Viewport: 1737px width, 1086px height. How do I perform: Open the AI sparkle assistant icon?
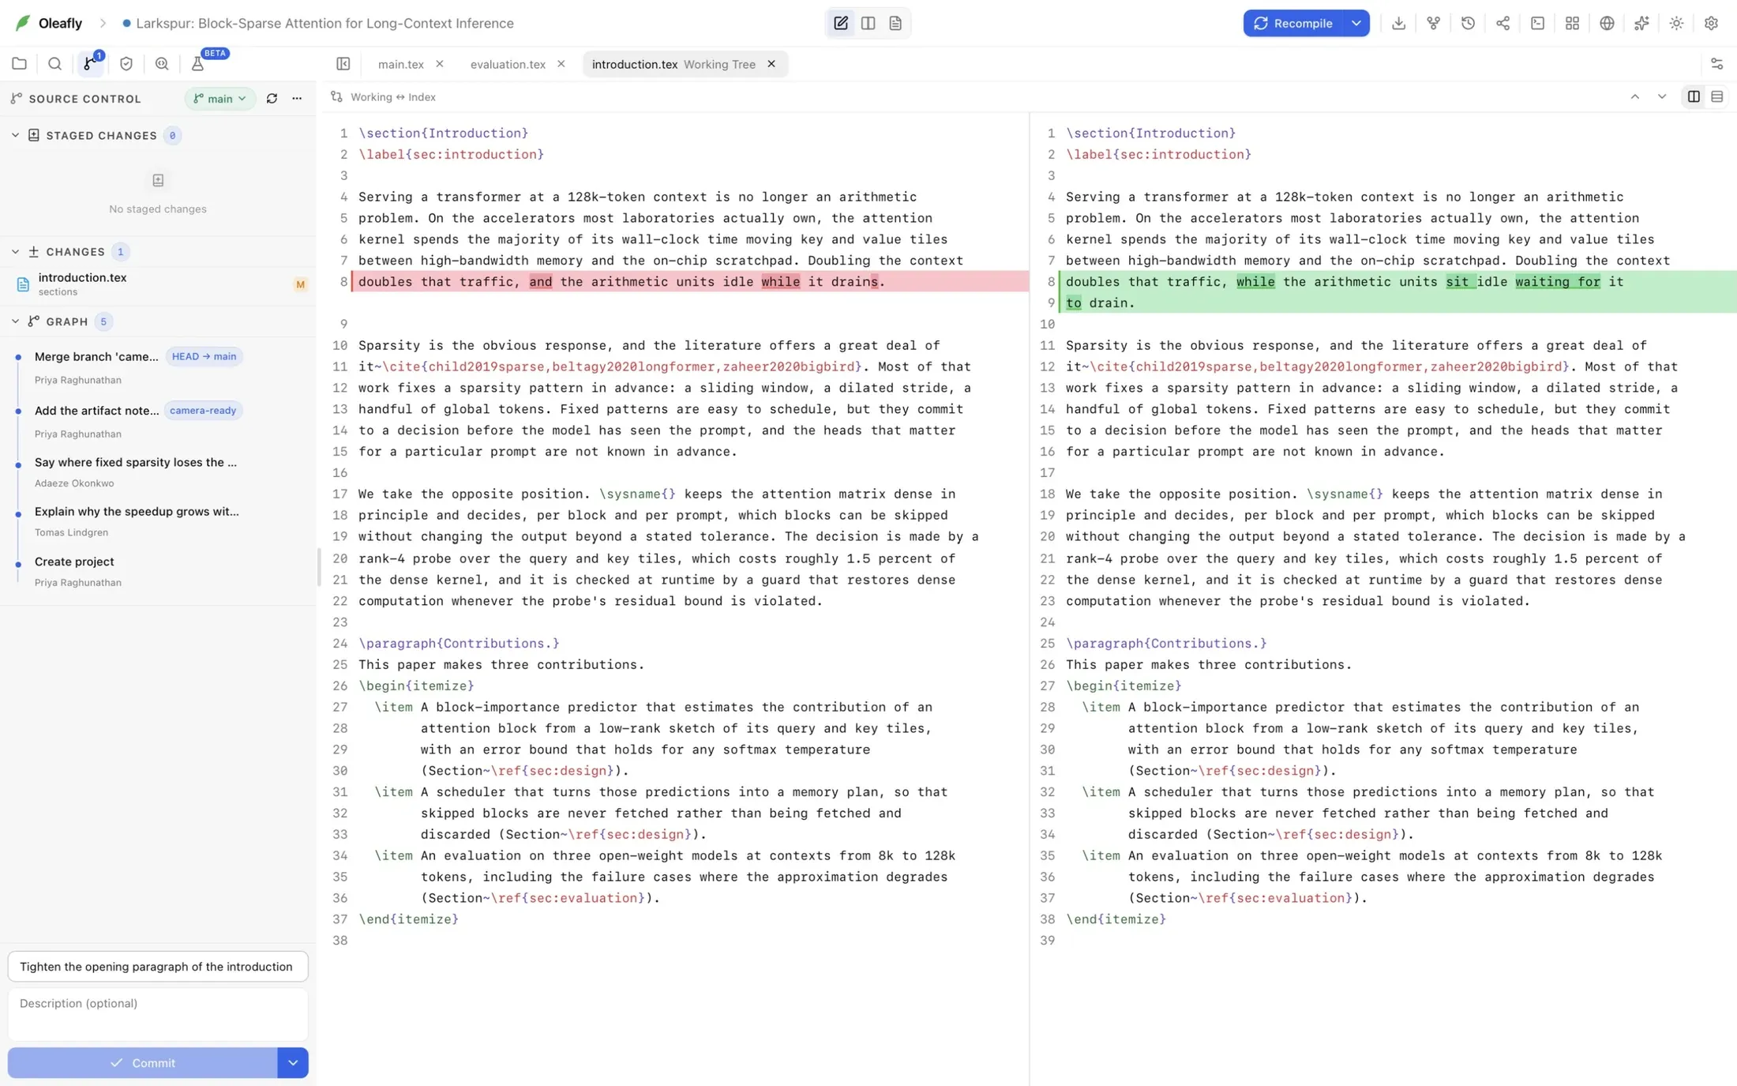click(x=1641, y=23)
